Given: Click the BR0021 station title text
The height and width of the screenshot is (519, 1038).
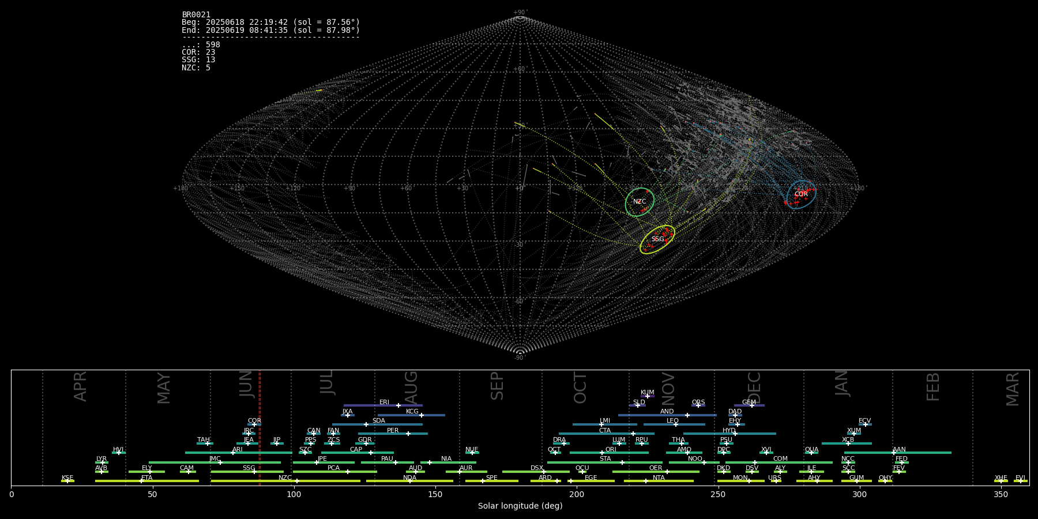Looking at the screenshot, I should pyautogui.click(x=196, y=14).
